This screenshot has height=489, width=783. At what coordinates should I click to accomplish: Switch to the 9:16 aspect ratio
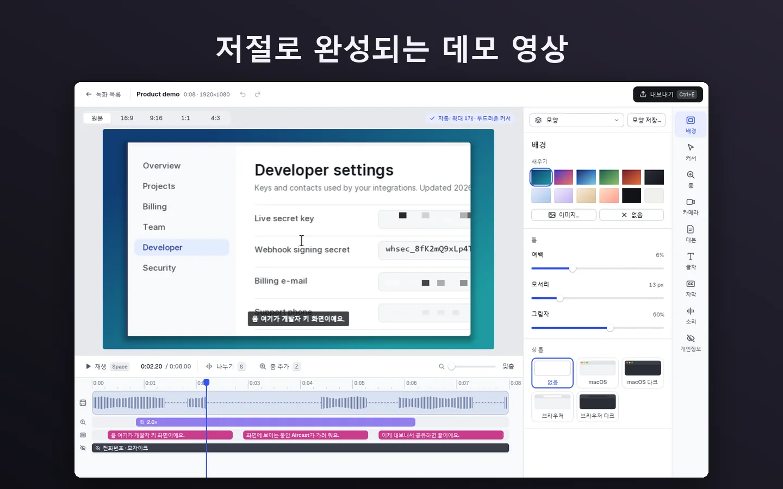pyautogui.click(x=156, y=118)
